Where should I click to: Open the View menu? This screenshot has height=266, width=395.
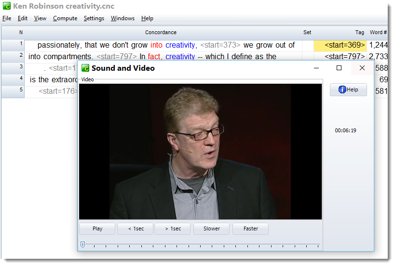pyautogui.click(x=40, y=18)
